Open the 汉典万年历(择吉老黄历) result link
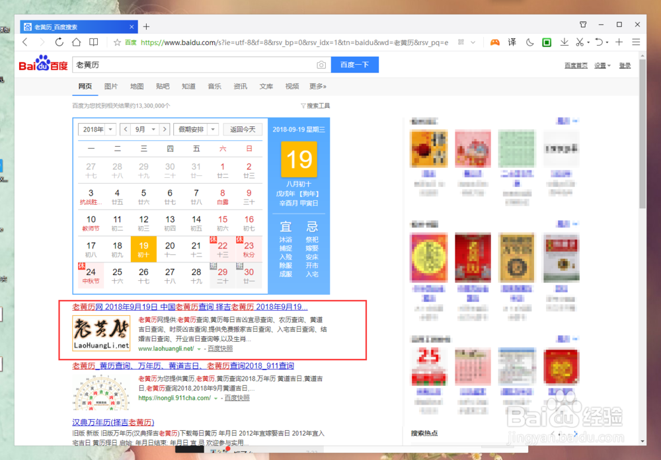 click(x=113, y=422)
